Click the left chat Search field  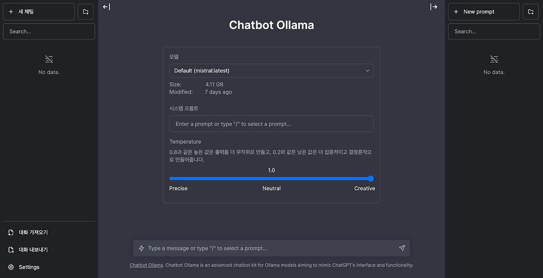click(49, 31)
